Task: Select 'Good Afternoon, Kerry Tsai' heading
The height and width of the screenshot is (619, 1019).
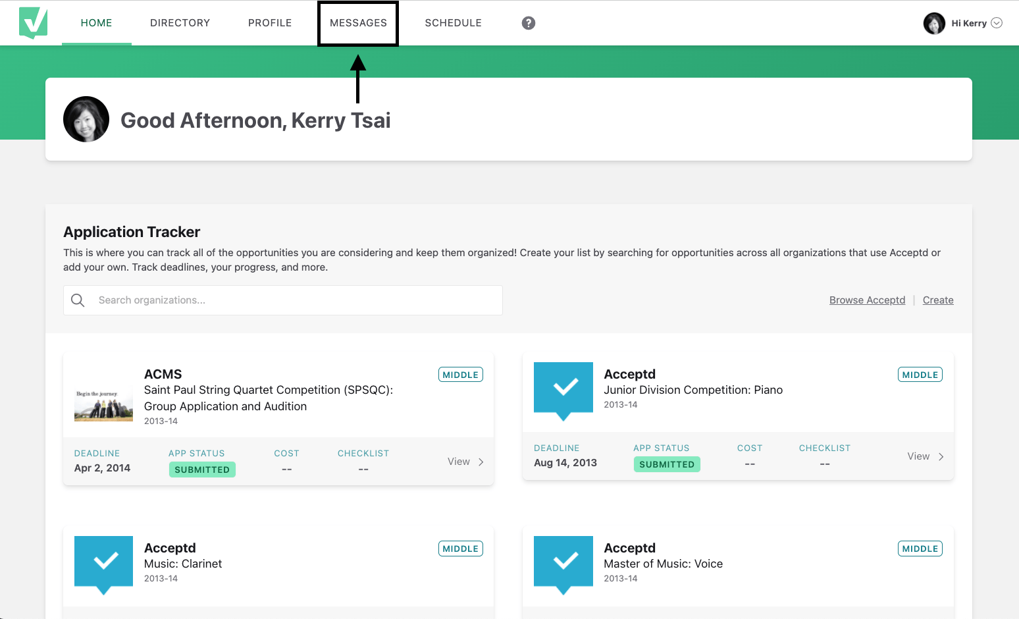Action: (255, 121)
